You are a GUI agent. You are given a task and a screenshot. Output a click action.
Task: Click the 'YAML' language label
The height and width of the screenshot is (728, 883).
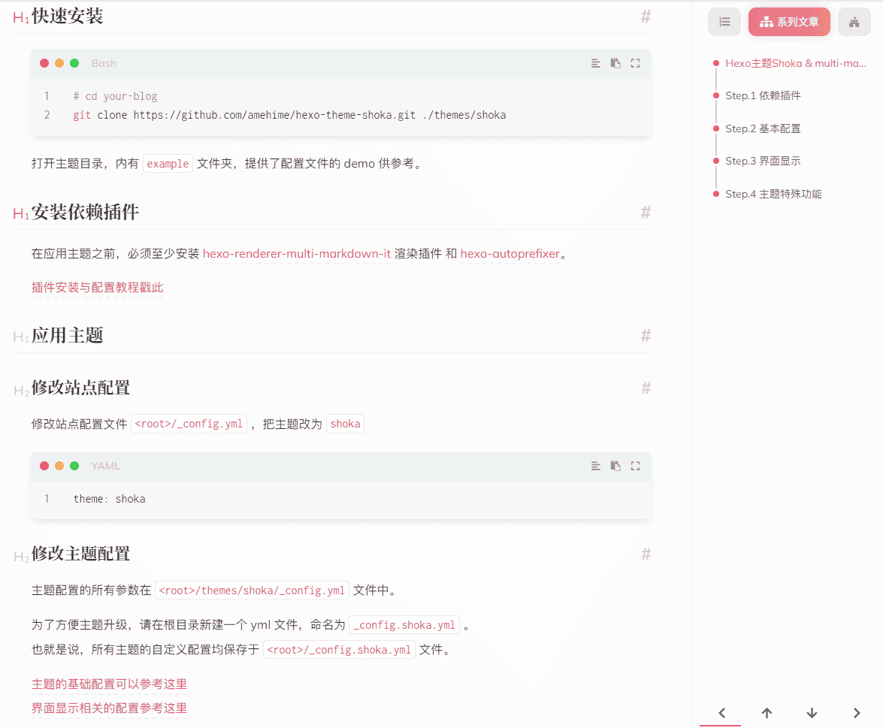coord(105,466)
